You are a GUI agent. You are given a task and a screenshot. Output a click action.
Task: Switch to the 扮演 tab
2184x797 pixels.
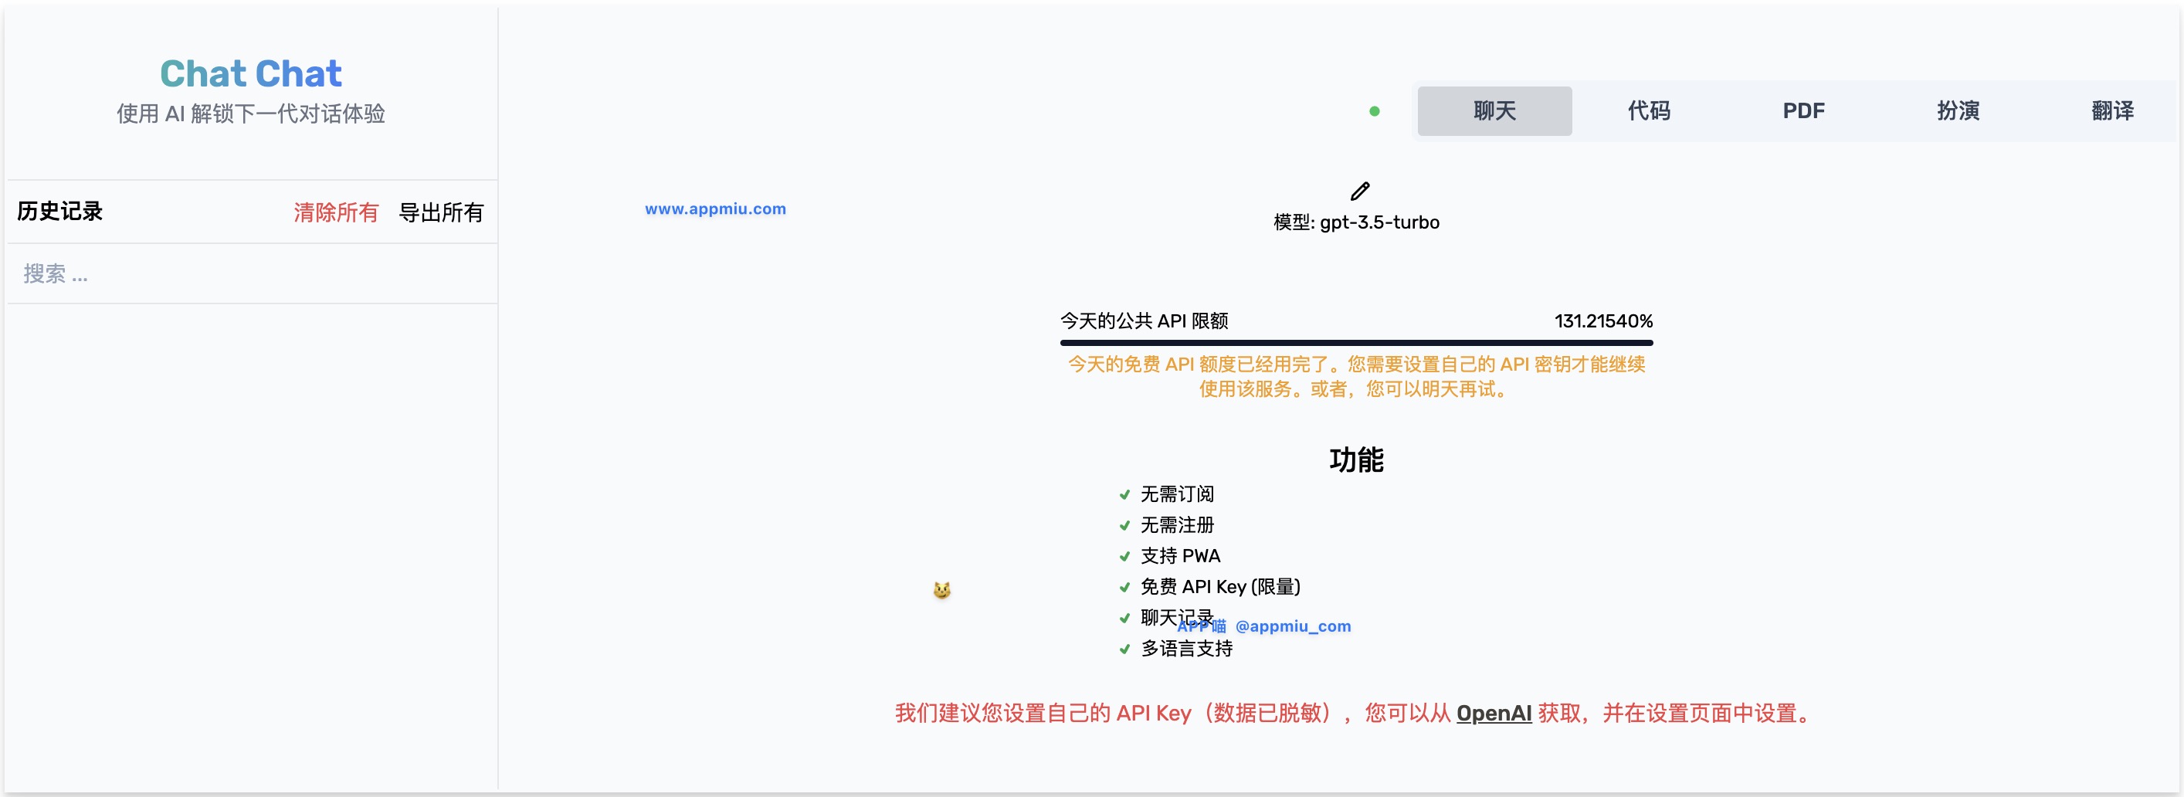(x=1958, y=111)
